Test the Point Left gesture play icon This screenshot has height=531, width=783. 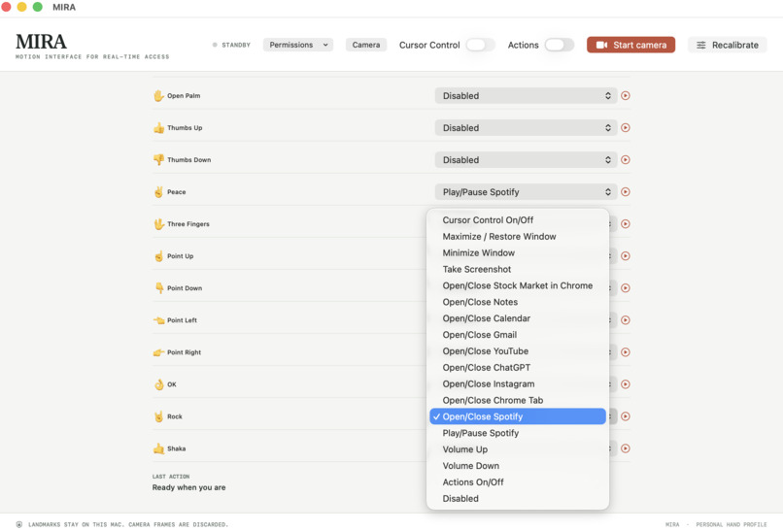point(626,320)
